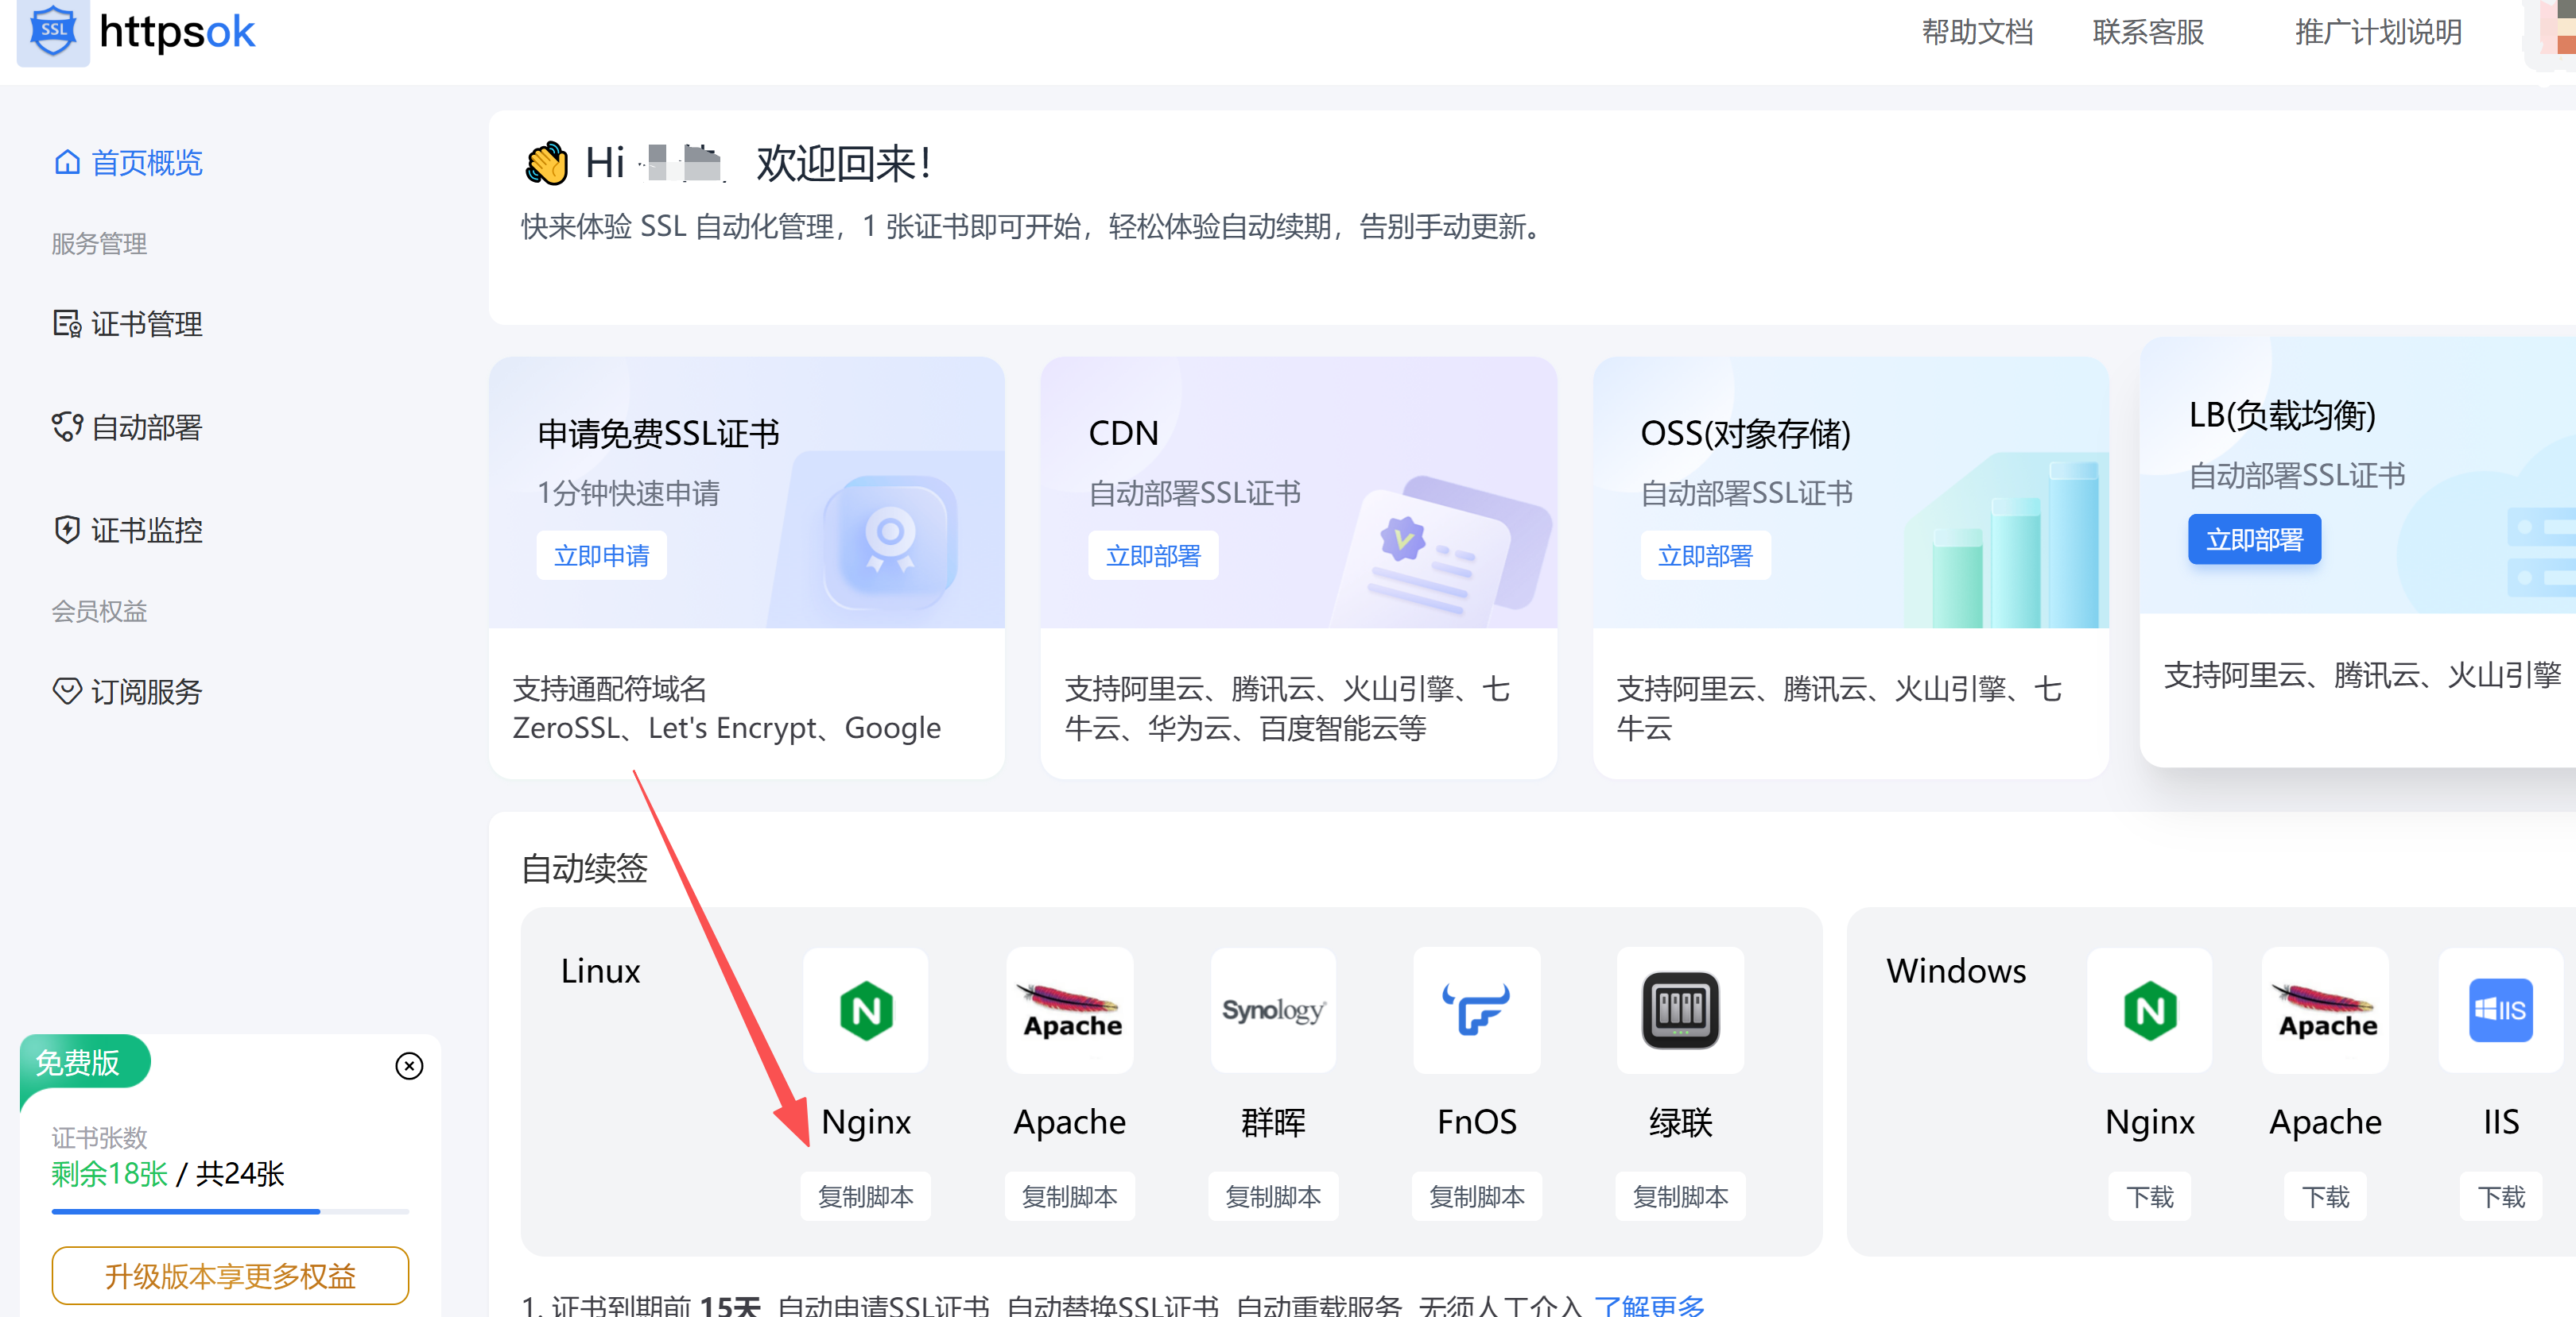Click the certificate quota progress bar
Viewport: 2576px width, 1317px height.
click(230, 1211)
